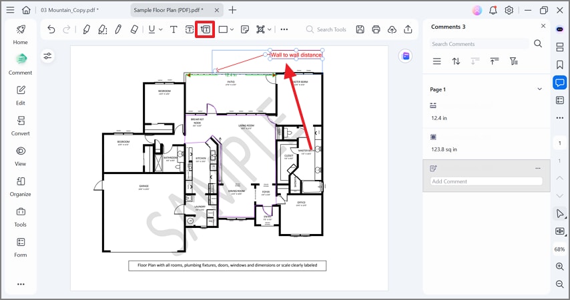The image size is (570, 300).
Task: Open the Organize sidebar item
Action: coord(20,187)
